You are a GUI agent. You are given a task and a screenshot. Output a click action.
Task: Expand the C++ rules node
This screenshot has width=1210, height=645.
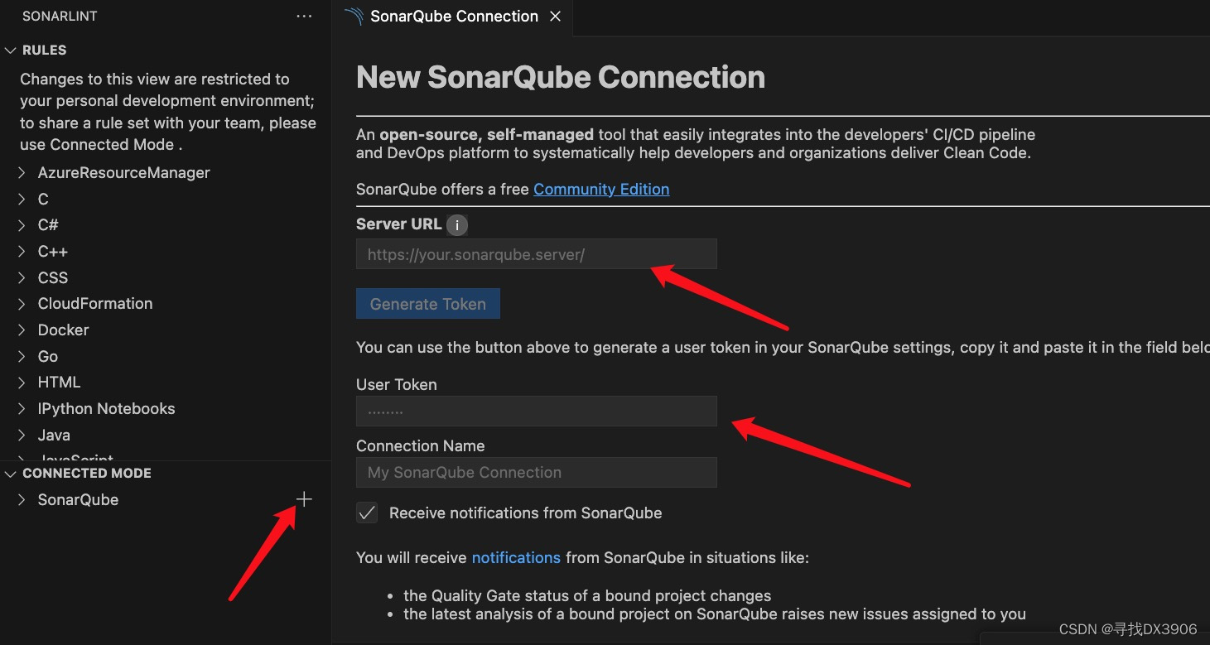click(22, 252)
